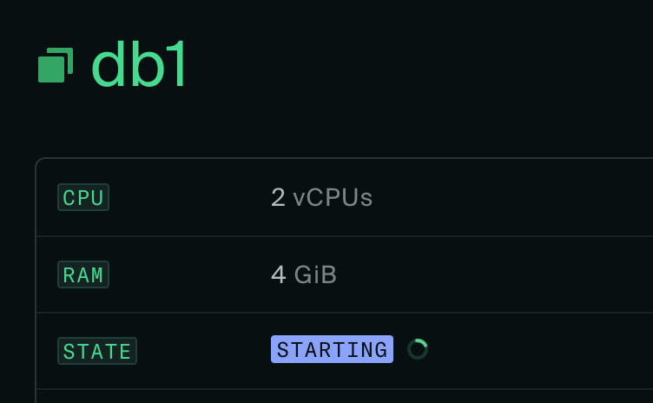Screen dimensions: 653x403
Task: Click the 2 vCPUs value
Action: (x=321, y=198)
